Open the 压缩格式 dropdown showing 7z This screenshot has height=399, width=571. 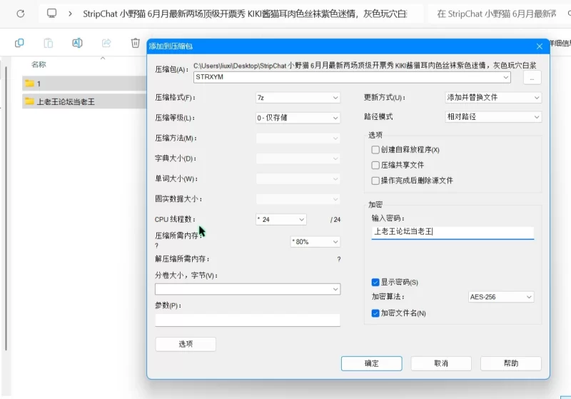[x=298, y=98]
